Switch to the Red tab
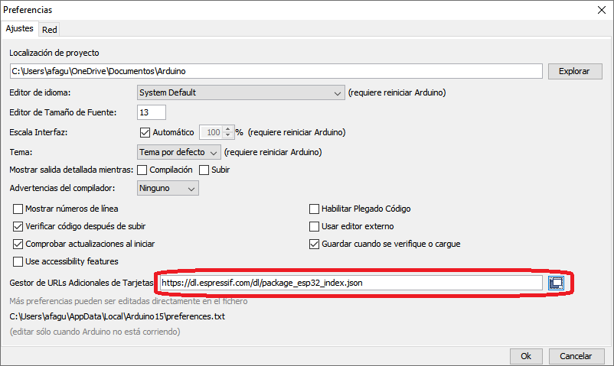This screenshot has height=366, width=614. (49, 30)
